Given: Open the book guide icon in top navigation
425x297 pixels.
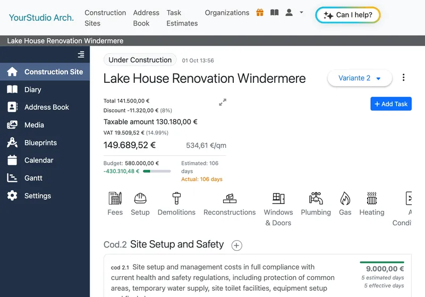Looking at the screenshot, I should 274,12.
